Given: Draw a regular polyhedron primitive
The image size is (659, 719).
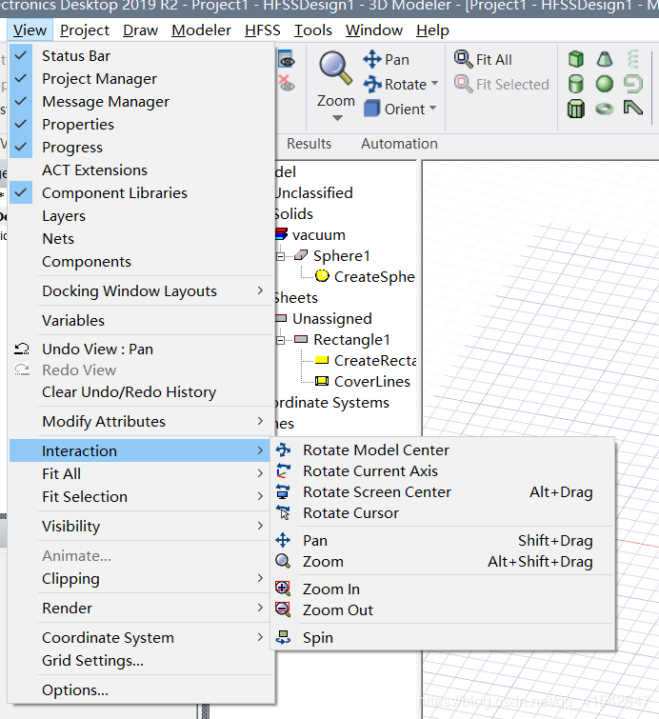Looking at the screenshot, I should 576,109.
